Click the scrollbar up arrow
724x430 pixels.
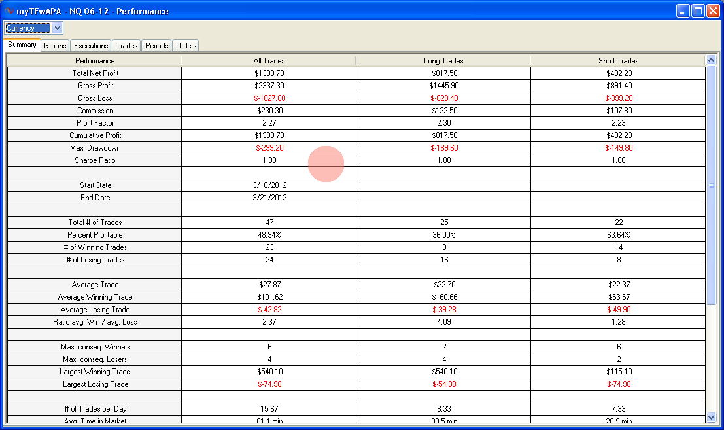click(x=711, y=60)
